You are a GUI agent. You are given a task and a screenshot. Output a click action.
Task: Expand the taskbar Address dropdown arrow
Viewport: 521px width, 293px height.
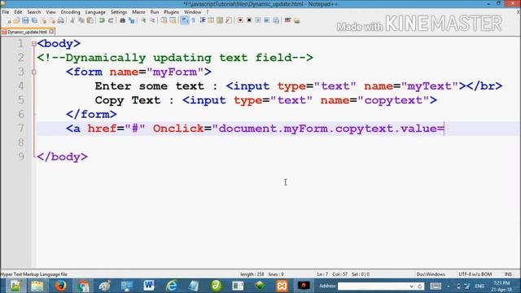coord(411,286)
